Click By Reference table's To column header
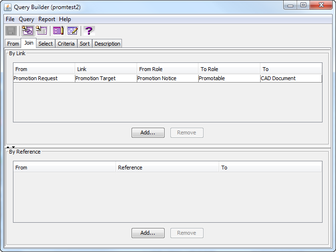336x252 pixels. pos(270,168)
